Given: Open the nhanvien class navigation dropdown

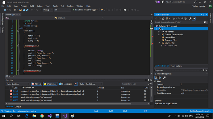Looking at the screenshot, I should [x=79, y=18].
